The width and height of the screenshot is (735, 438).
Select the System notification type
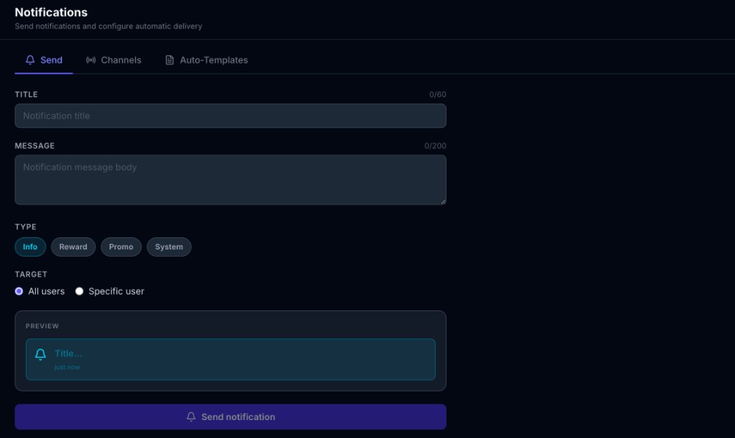tap(169, 247)
